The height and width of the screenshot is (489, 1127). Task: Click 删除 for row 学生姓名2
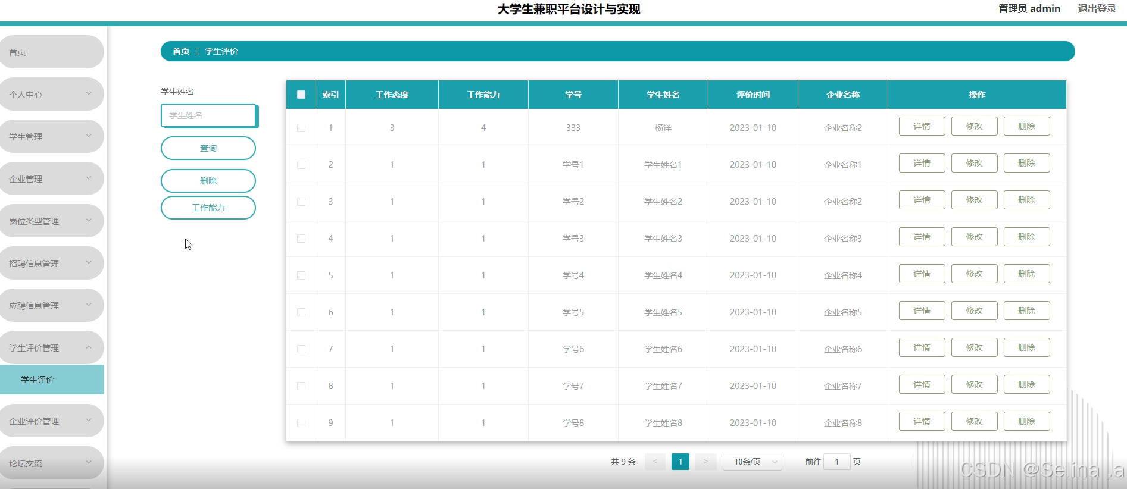1026,200
